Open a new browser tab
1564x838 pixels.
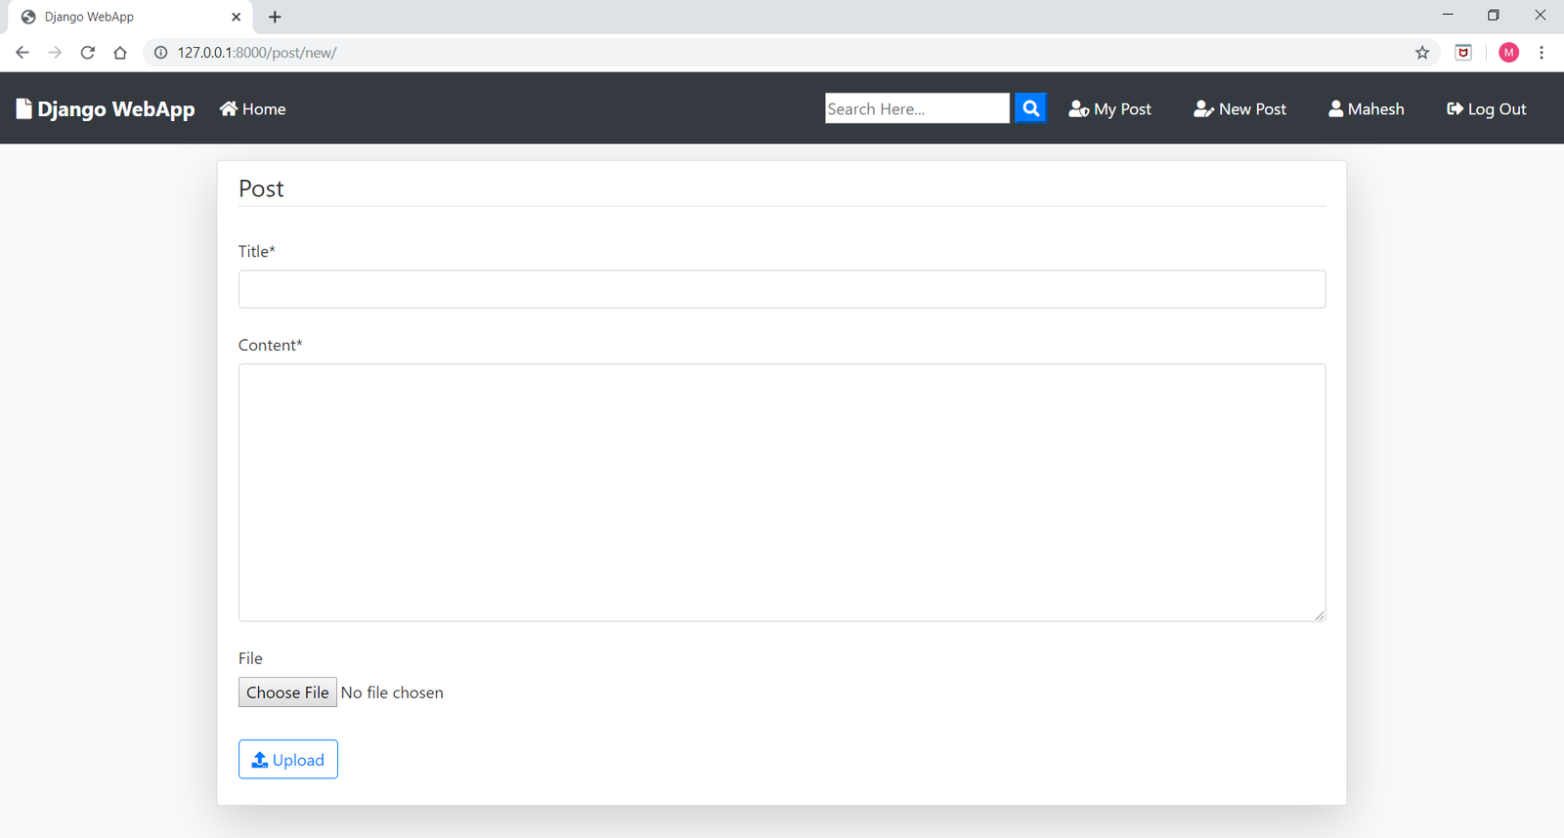275,17
